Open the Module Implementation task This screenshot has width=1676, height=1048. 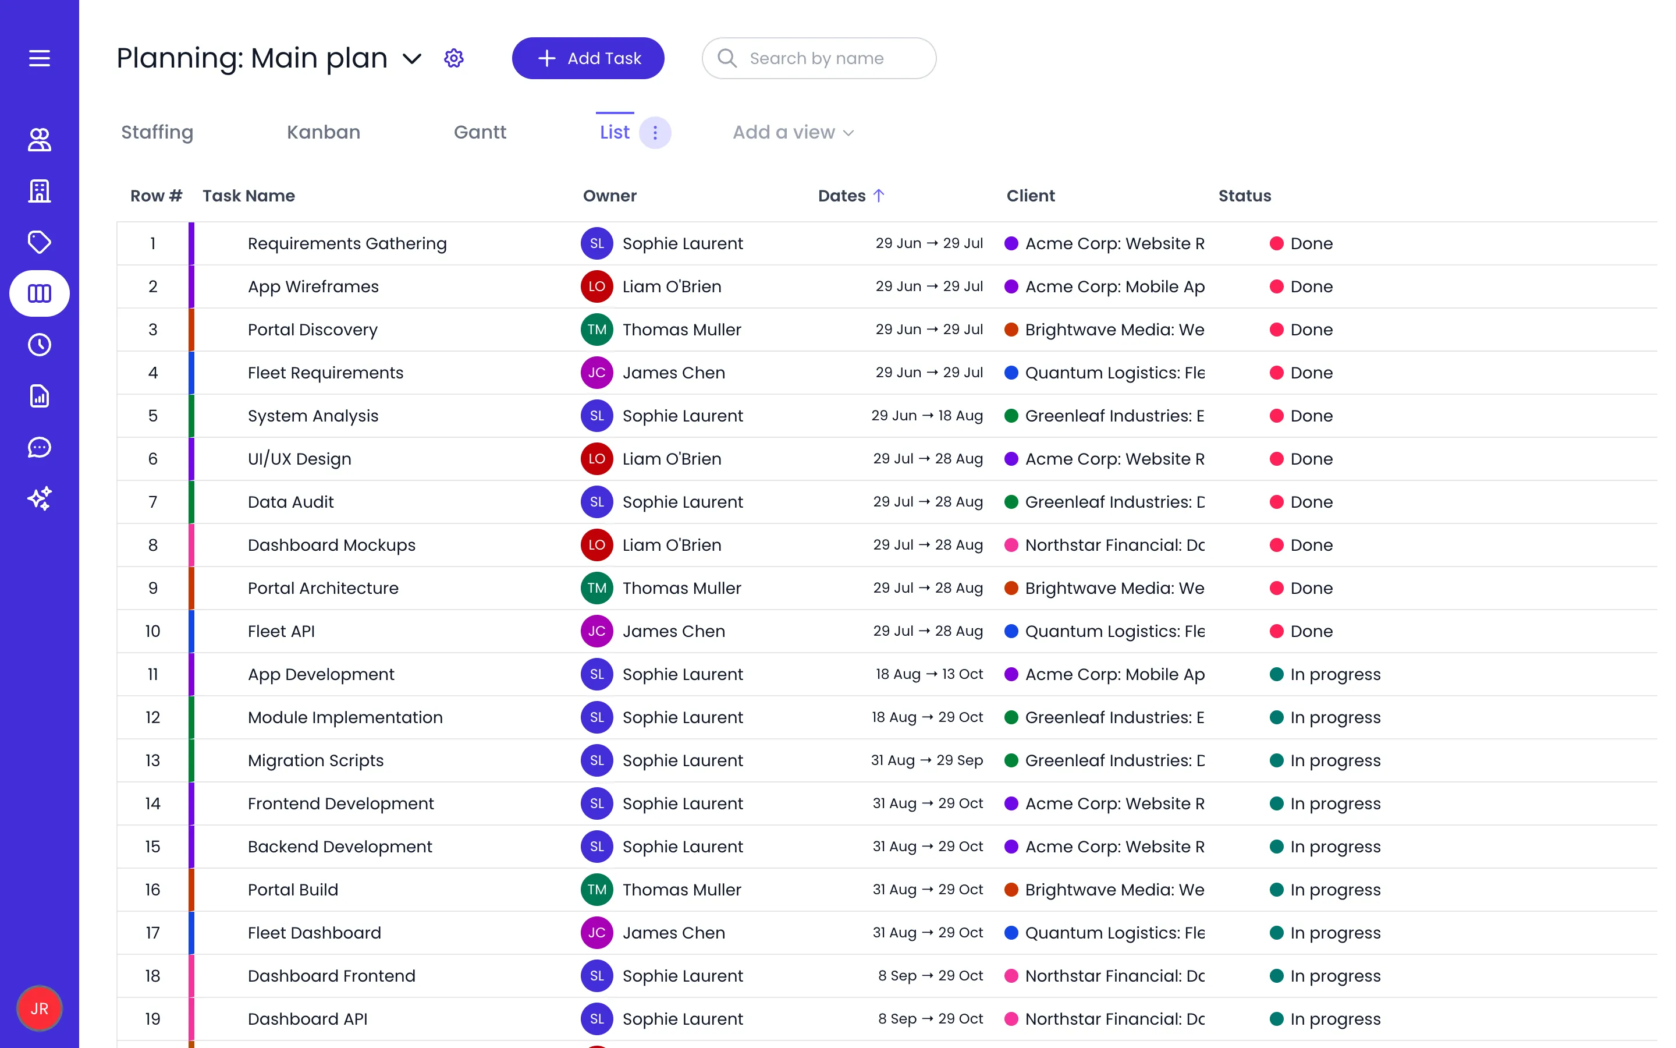[x=346, y=717]
